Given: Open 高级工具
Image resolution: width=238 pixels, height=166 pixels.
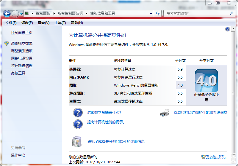Looking at the screenshot, I should (18, 73).
